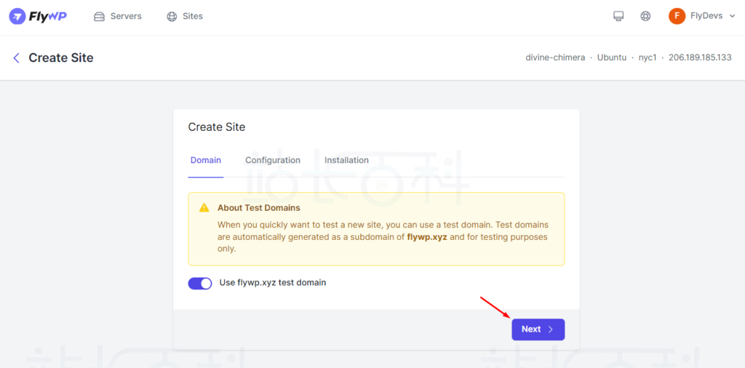Viewport: 745px width, 368px height.
Task: Click the chevron inside Next button
Action: pos(551,329)
